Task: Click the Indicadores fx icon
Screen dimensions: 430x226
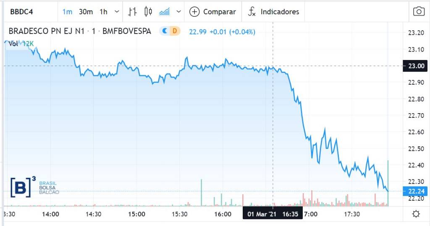Action: [x=252, y=12]
